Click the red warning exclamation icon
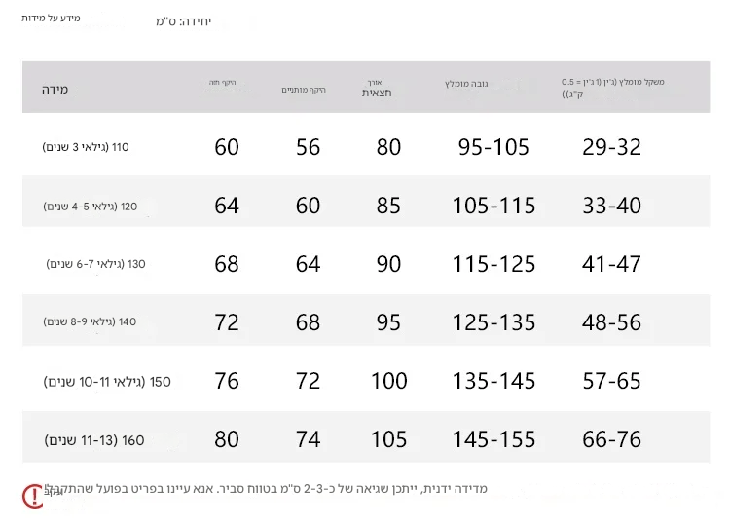Screen dimensions: 730x528 tap(33, 496)
